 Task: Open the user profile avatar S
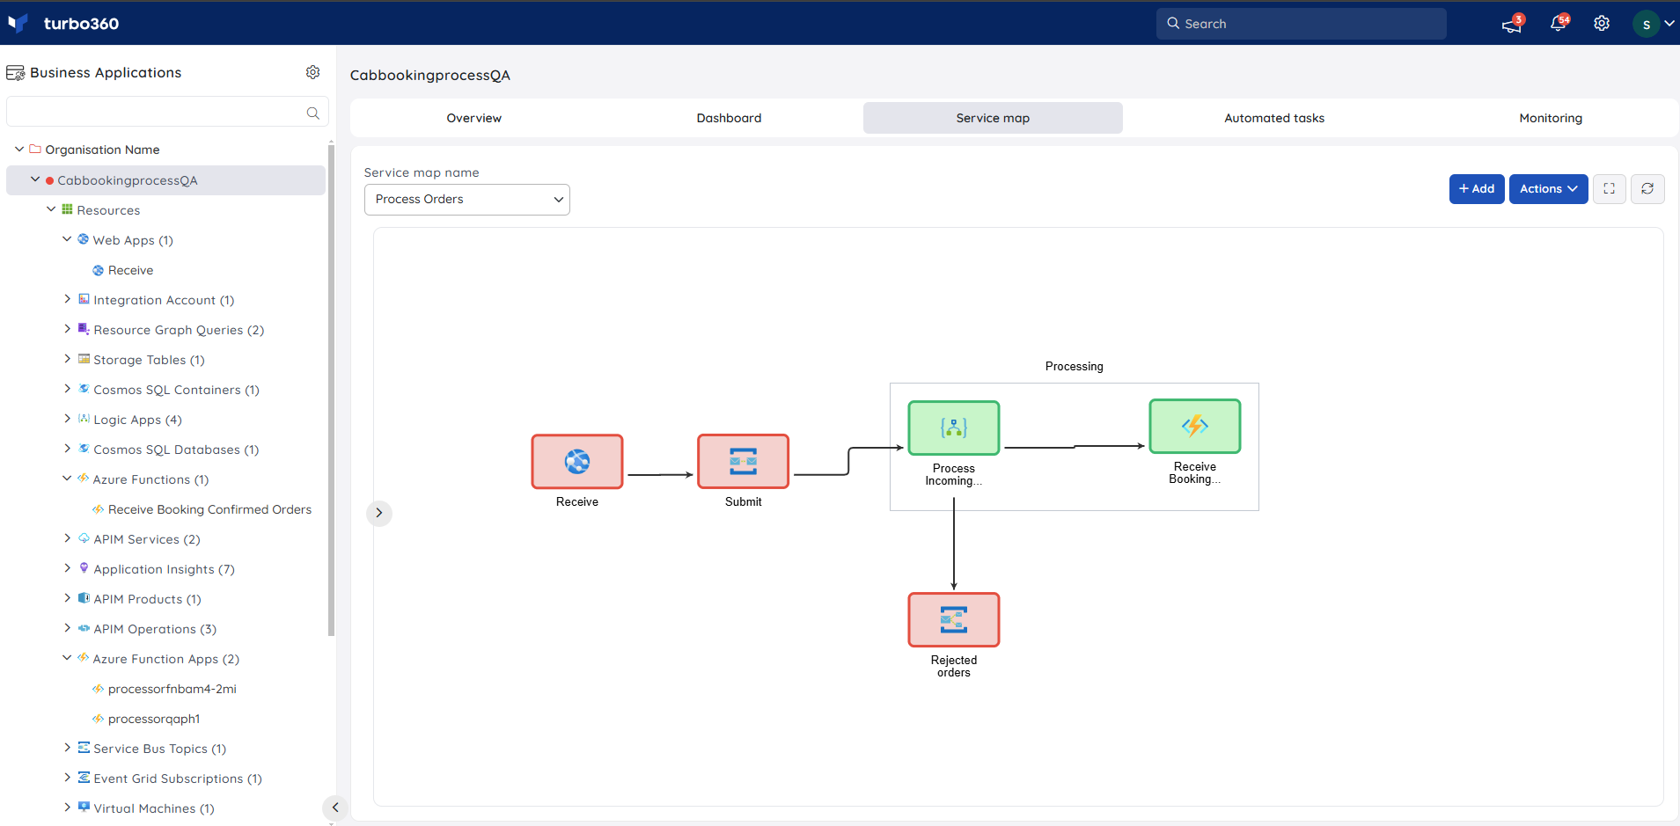tap(1646, 24)
